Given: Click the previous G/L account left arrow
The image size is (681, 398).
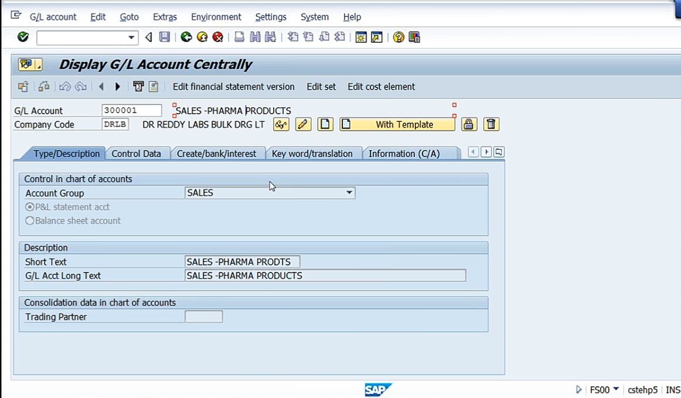Looking at the screenshot, I should (101, 87).
